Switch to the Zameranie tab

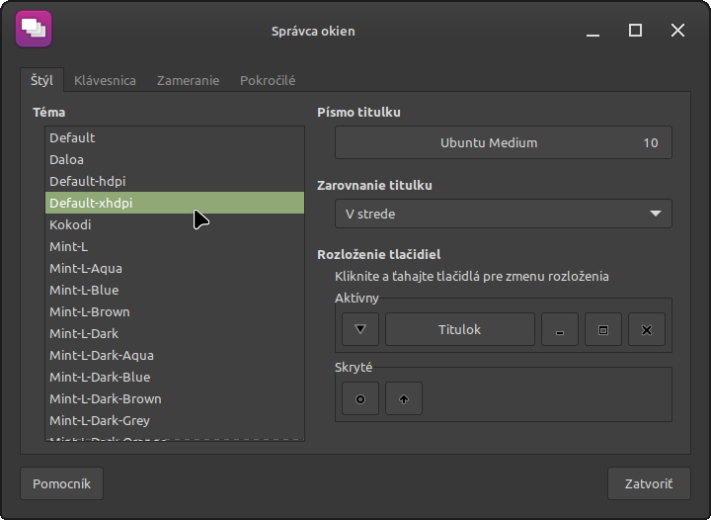coord(188,81)
